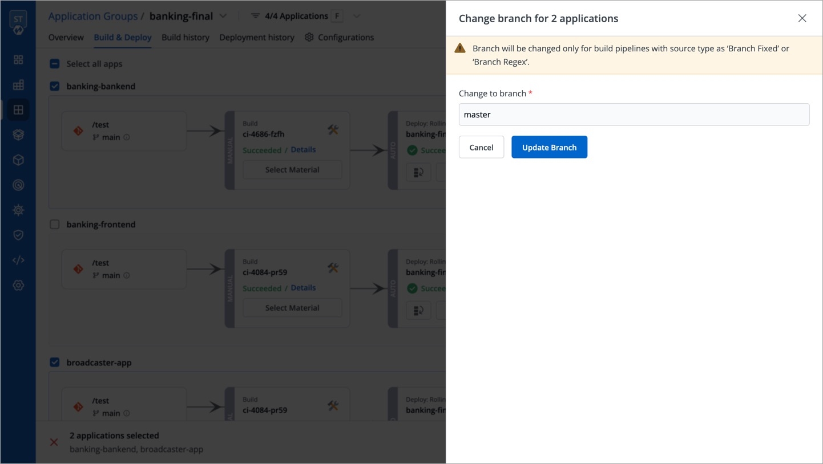Uncheck the banking-bankend checkbox
This screenshot has height=464, width=823.
[x=55, y=87]
